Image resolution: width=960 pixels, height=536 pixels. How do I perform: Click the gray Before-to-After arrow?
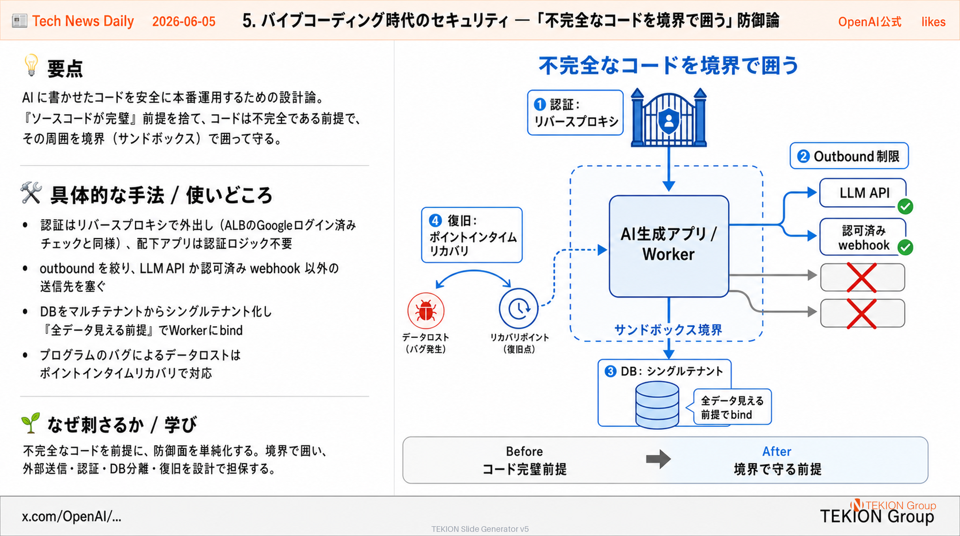click(x=658, y=459)
